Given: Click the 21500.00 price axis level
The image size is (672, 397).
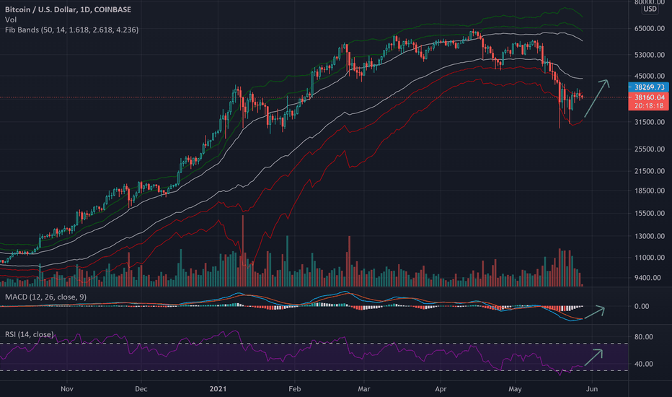Looking at the screenshot, I should tap(650, 171).
